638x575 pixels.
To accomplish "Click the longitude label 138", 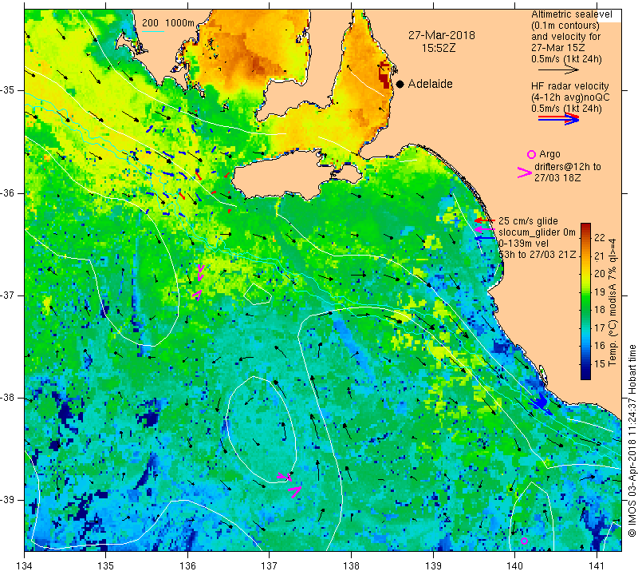I will [351, 566].
